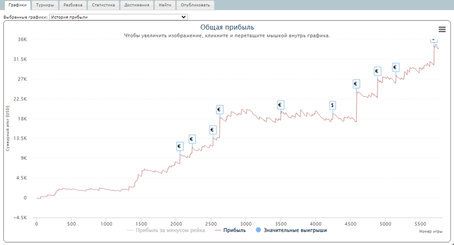Click the euro flag near game 2530
Viewport: 454px width, 245px height.
(213, 130)
